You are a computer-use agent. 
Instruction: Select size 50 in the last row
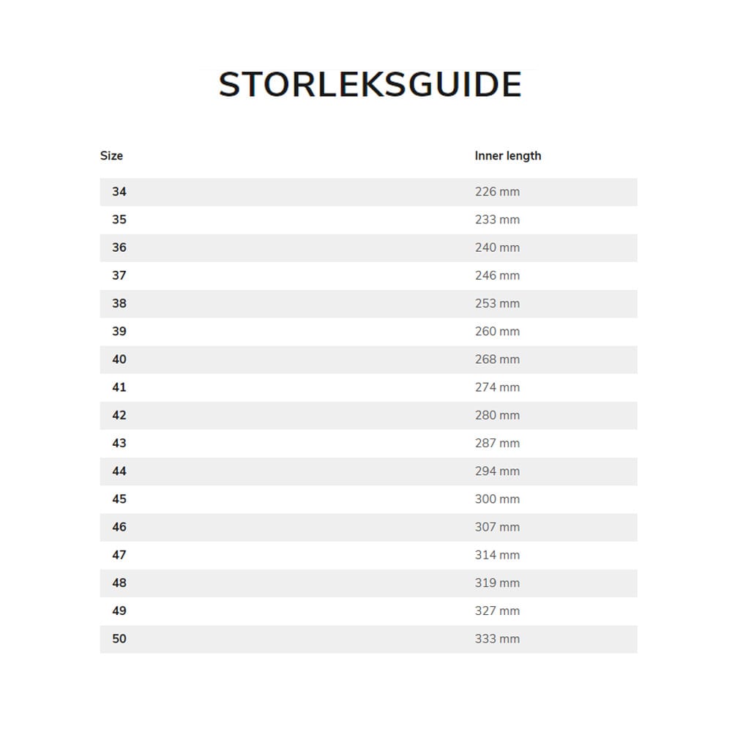[x=119, y=639]
